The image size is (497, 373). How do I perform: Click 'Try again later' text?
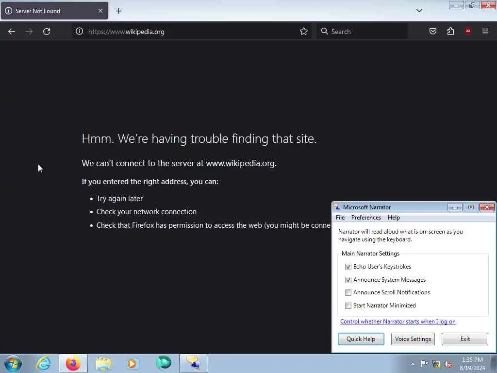(x=119, y=199)
